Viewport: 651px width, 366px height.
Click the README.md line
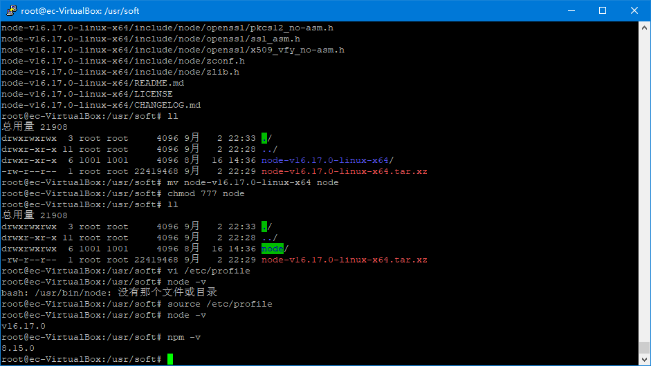point(93,83)
